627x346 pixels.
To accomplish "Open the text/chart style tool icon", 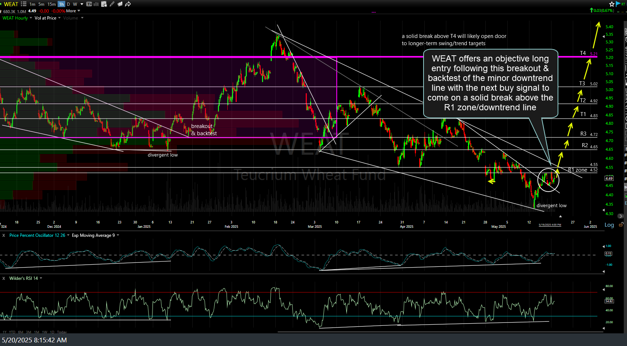I will tap(89, 4).
